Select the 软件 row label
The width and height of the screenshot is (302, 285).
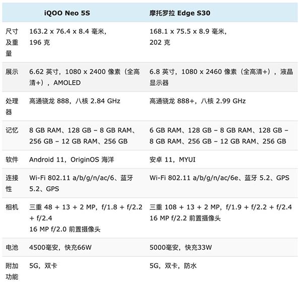click(12, 160)
